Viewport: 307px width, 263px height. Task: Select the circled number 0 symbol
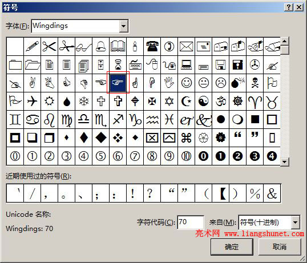[x=15, y=156]
